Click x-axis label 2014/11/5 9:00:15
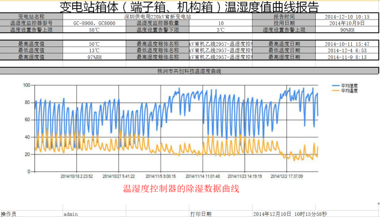The width and height of the screenshot is (380, 217). [x=161, y=176]
